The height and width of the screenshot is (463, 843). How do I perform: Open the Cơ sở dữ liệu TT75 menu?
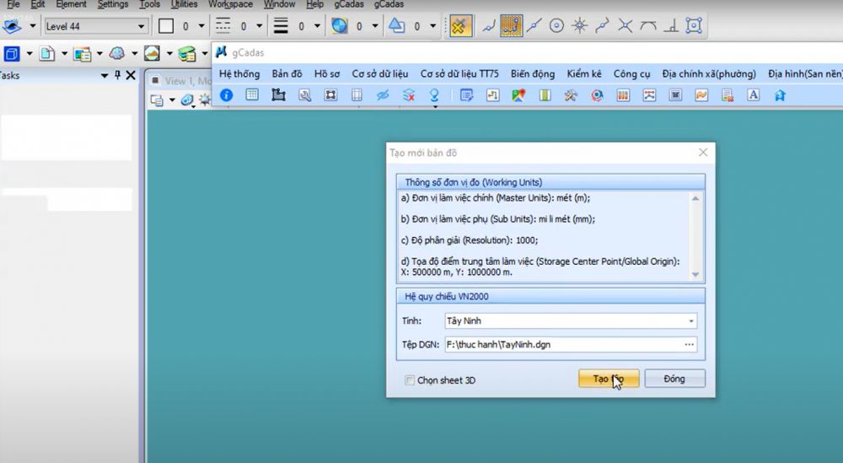pyautogui.click(x=459, y=73)
